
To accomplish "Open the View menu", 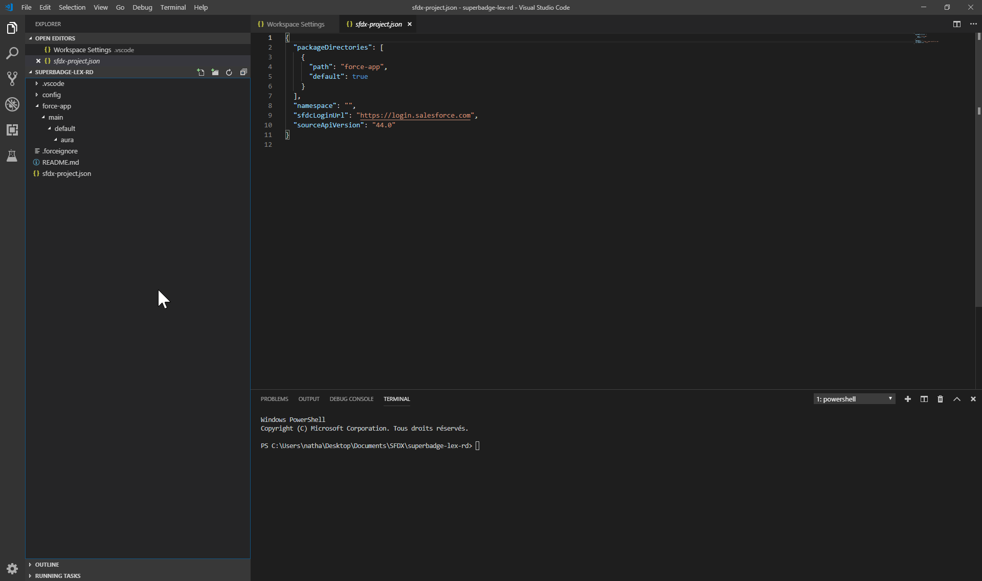I will (101, 7).
